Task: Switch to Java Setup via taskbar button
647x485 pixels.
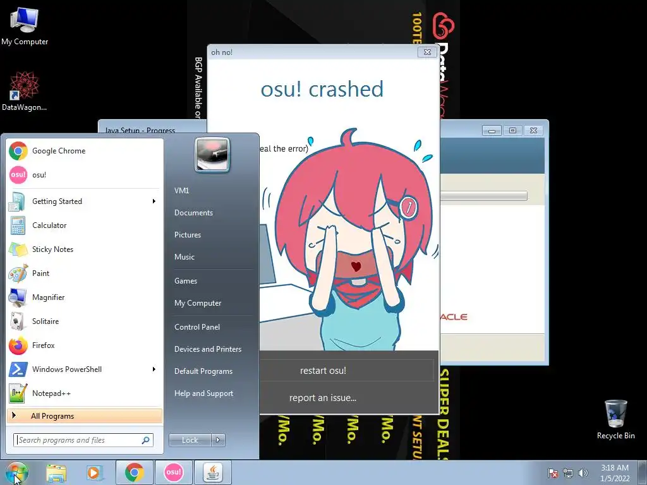Action: pyautogui.click(x=212, y=472)
